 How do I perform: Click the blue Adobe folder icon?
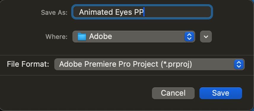point(82,37)
